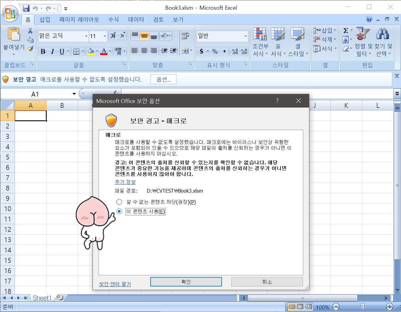
Task: Open the 수식 (Formulas) ribbon tab
Action: [114, 20]
